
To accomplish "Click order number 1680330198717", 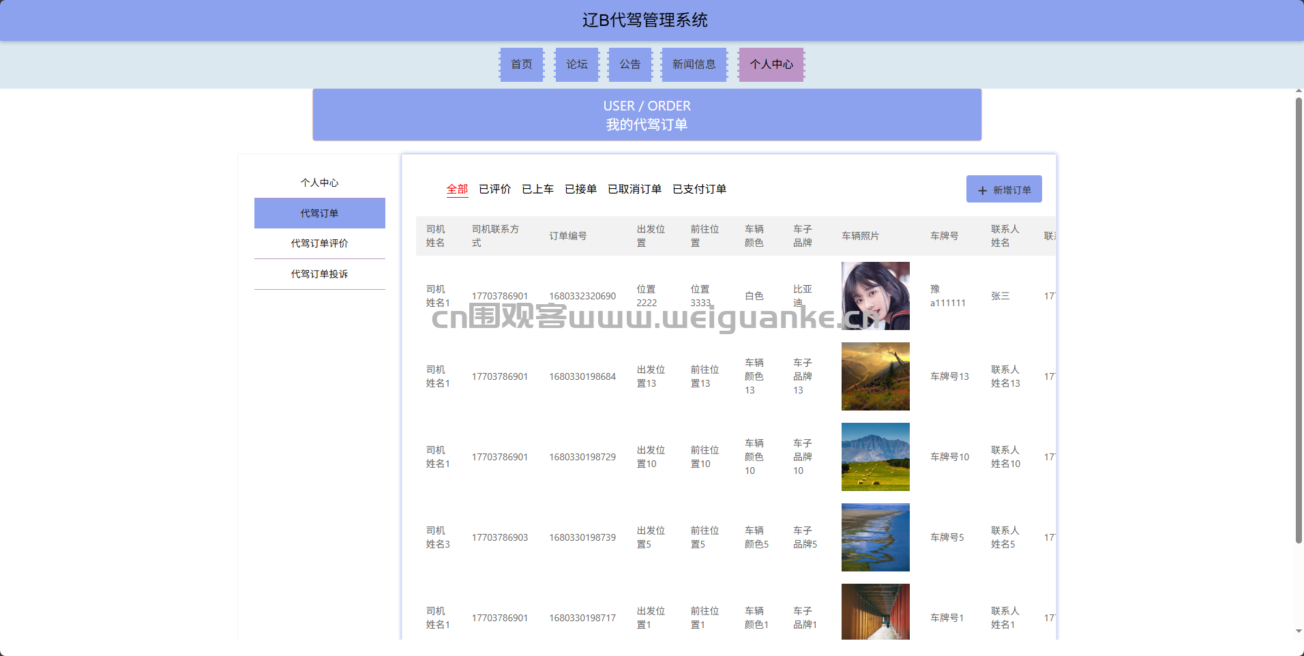I will click(x=582, y=618).
